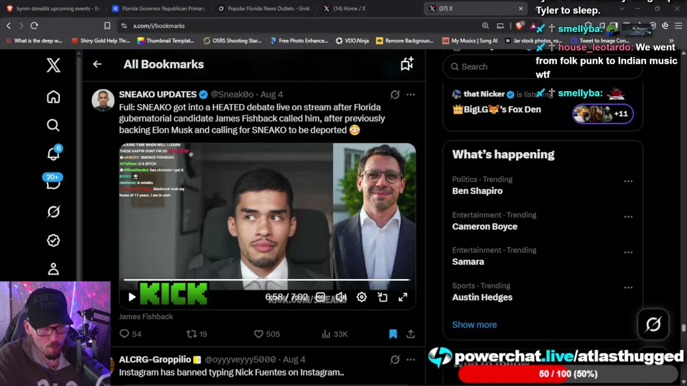Open the Aug 4 timestamp on SNEAKO post
Viewport: 687px width, 386px height.
tap(272, 94)
